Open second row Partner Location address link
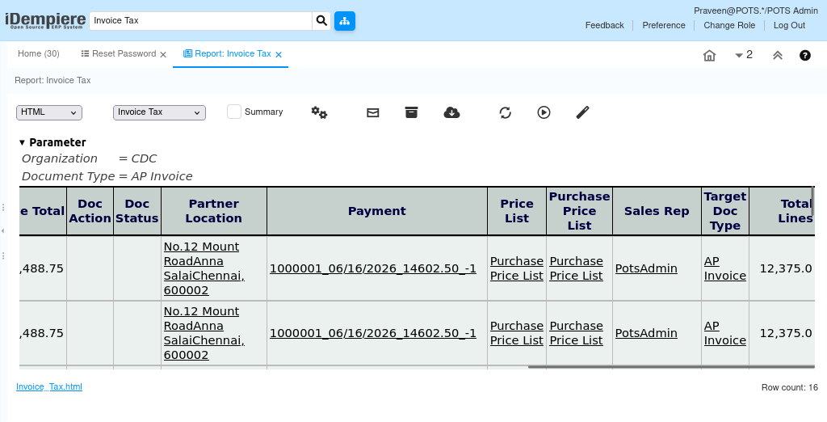The height and width of the screenshot is (422, 827). tap(204, 333)
